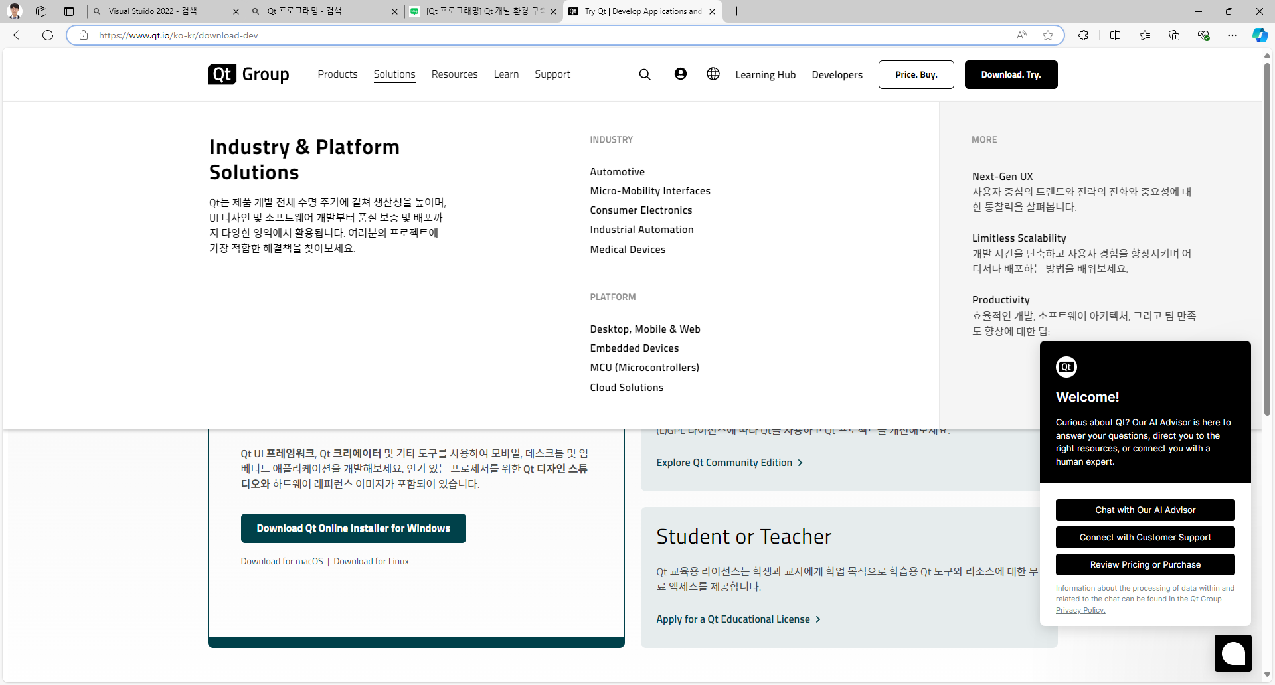Open Cloud Solutions link
1275x685 pixels.
pos(627,388)
